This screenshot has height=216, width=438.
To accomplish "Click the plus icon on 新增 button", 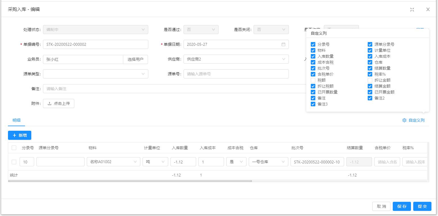I will 15,135.
